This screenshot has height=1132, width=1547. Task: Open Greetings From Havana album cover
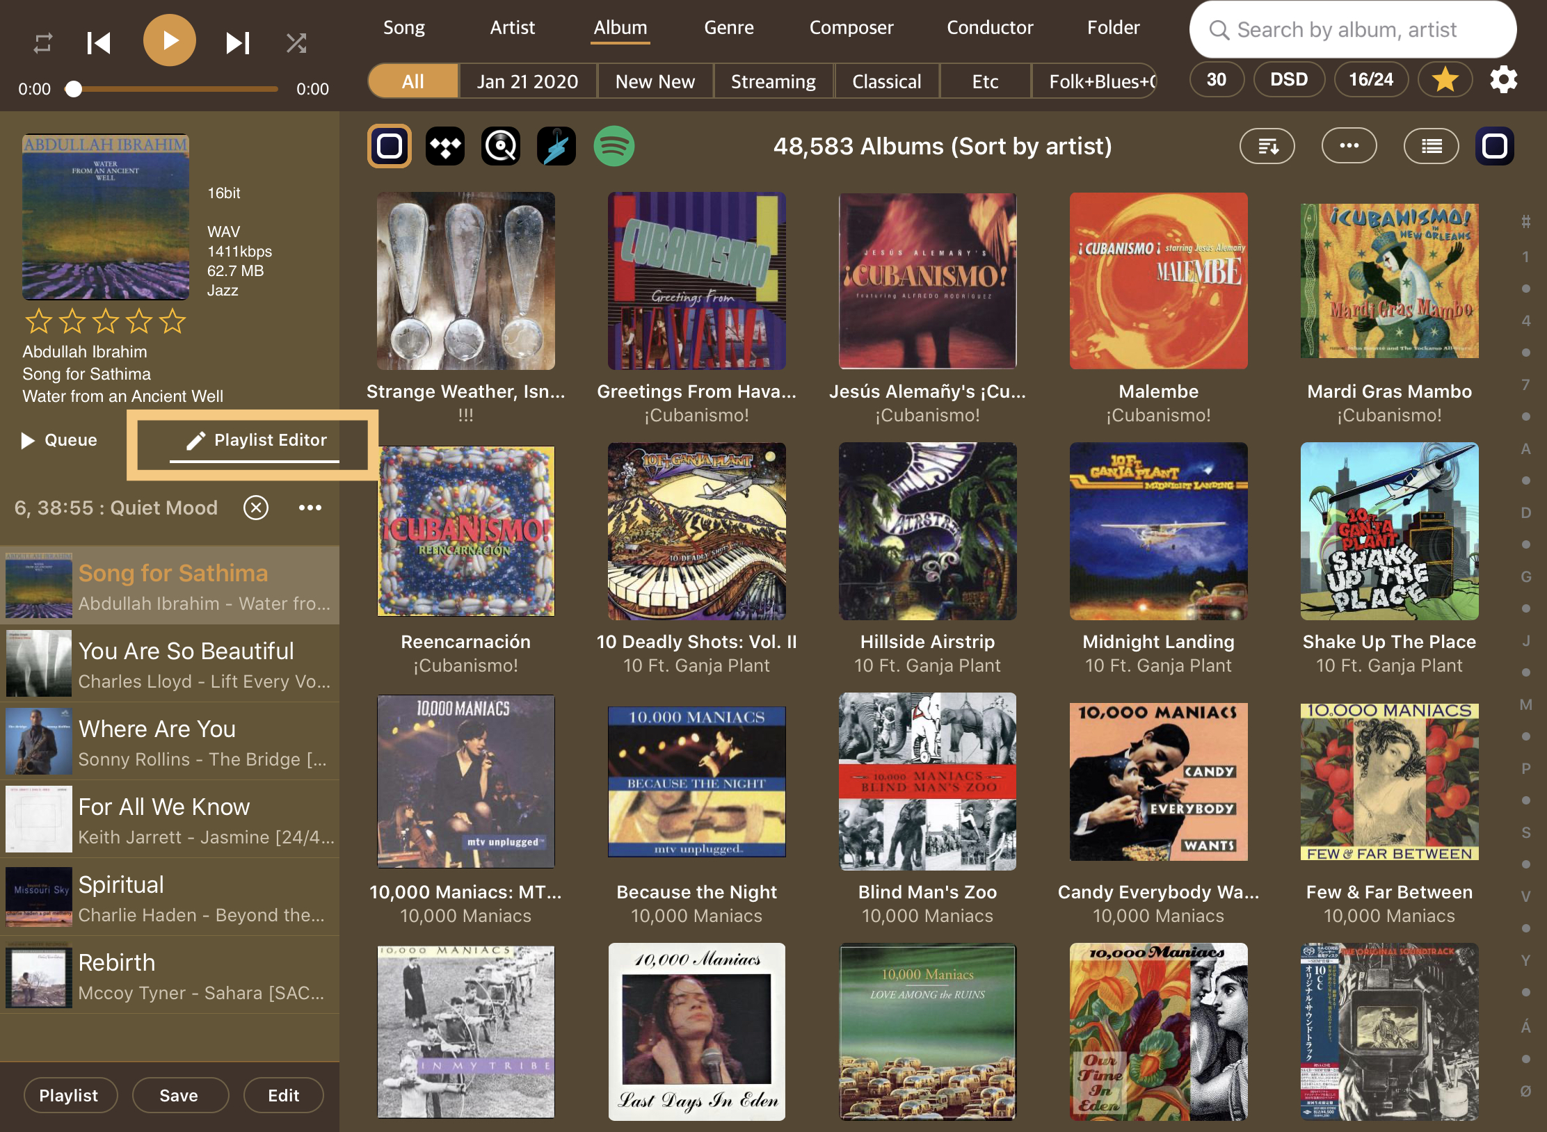(x=697, y=281)
